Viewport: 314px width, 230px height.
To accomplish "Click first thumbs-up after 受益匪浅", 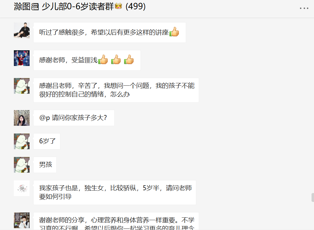I will (103, 60).
